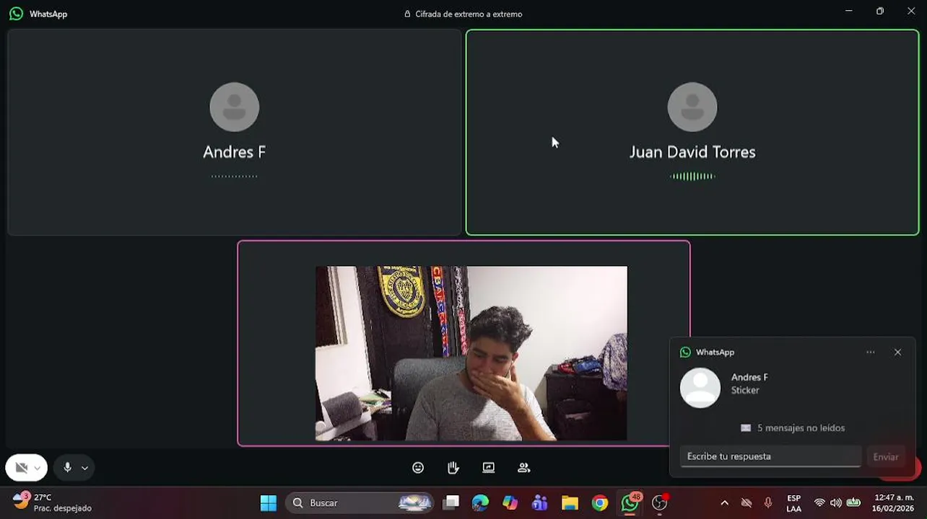The height and width of the screenshot is (519, 927).
Task: Open Google Chrome from taskbar
Action: pos(600,503)
